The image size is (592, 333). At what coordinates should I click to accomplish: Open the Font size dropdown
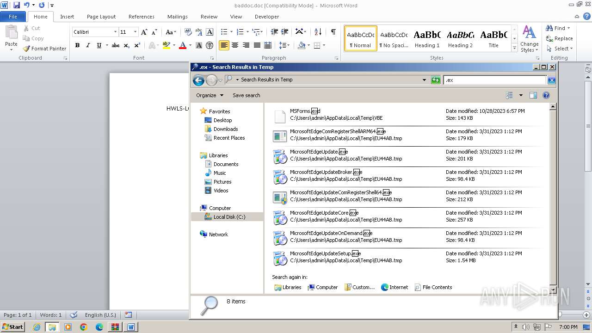click(135, 32)
